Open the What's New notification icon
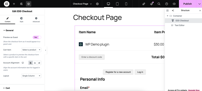 pos(151,4)
